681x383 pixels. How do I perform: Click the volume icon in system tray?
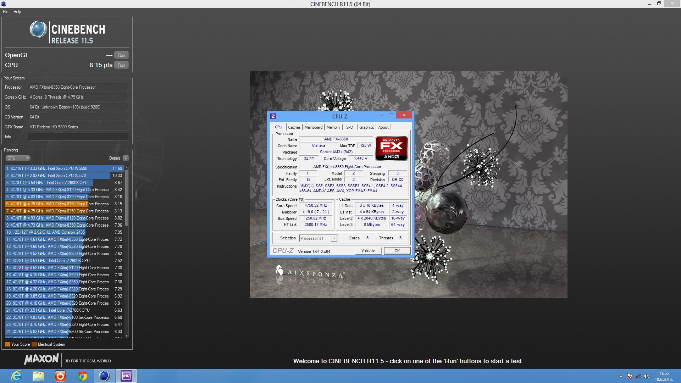click(646, 376)
